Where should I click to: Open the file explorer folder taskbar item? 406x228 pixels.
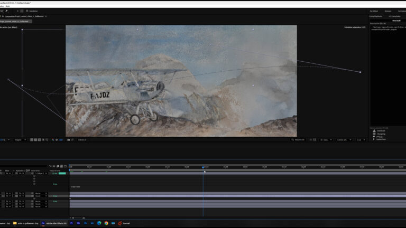tap(25, 223)
